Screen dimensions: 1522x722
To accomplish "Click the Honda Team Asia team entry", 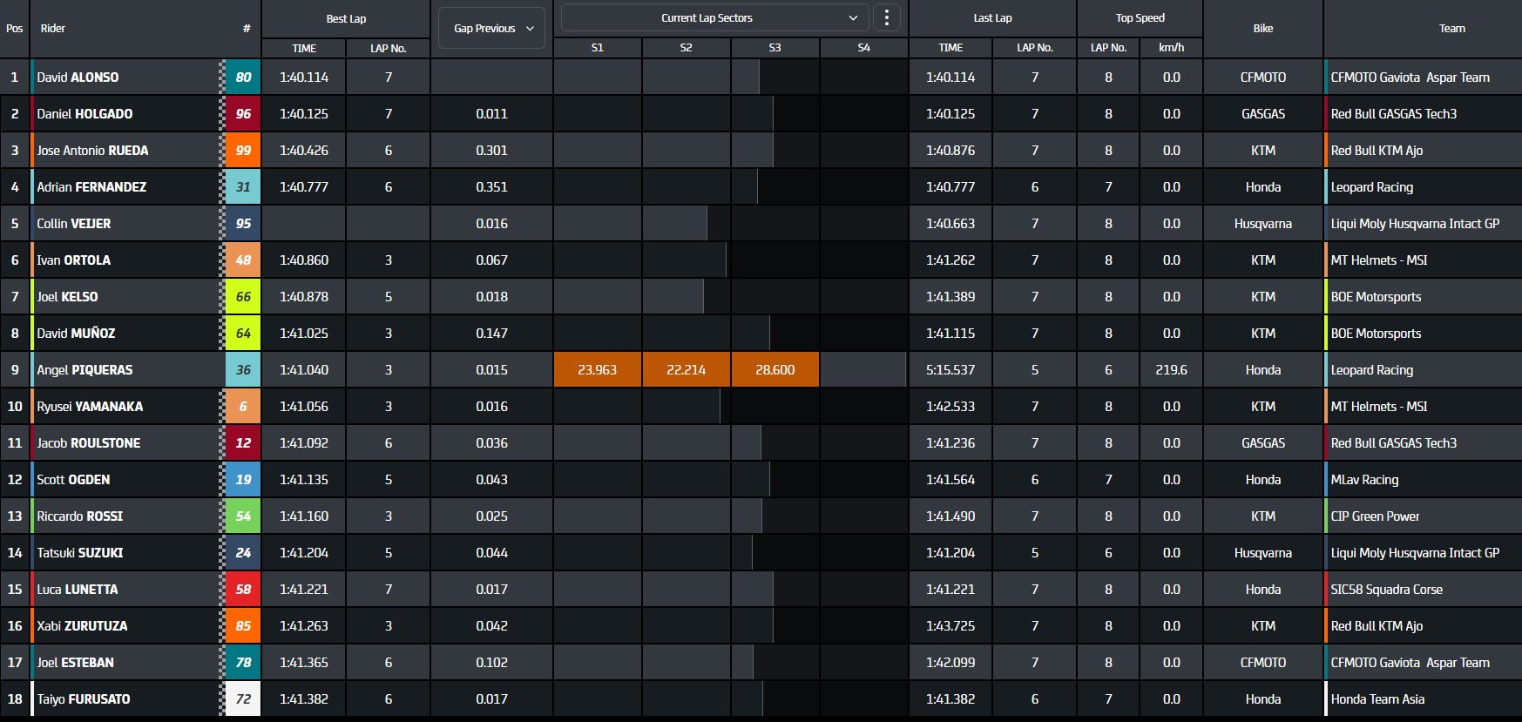I will point(1377,699).
